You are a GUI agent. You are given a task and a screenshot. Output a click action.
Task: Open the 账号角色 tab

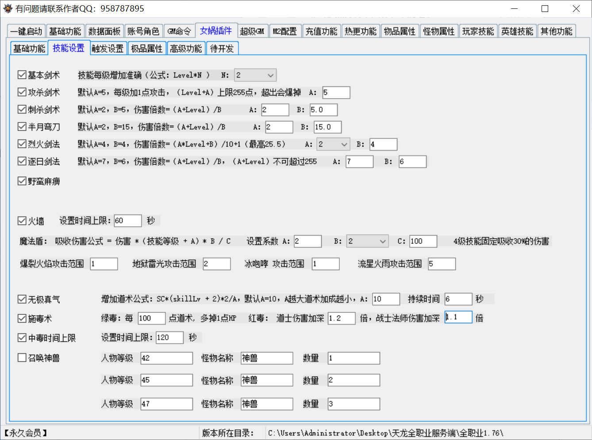(143, 31)
